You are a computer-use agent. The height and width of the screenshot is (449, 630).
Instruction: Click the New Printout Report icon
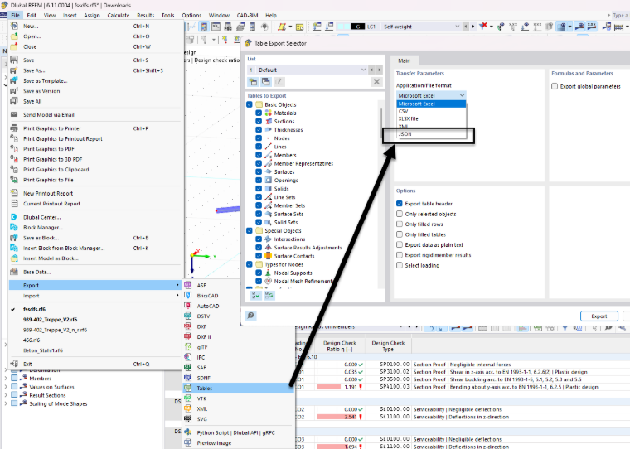click(x=14, y=193)
